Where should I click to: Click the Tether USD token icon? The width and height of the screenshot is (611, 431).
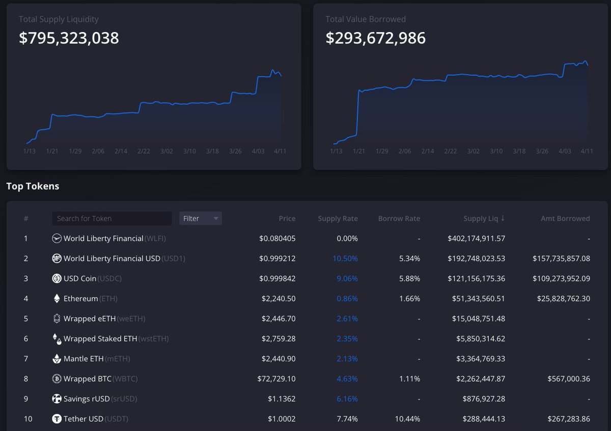pyautogui.click(x=57, y=419)
